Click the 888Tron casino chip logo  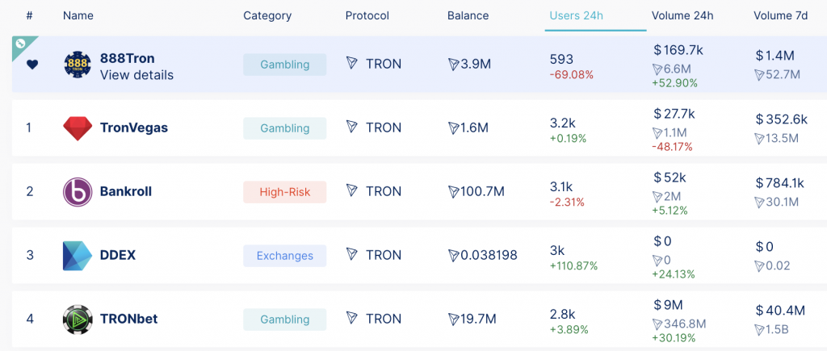tap(78, 65)
